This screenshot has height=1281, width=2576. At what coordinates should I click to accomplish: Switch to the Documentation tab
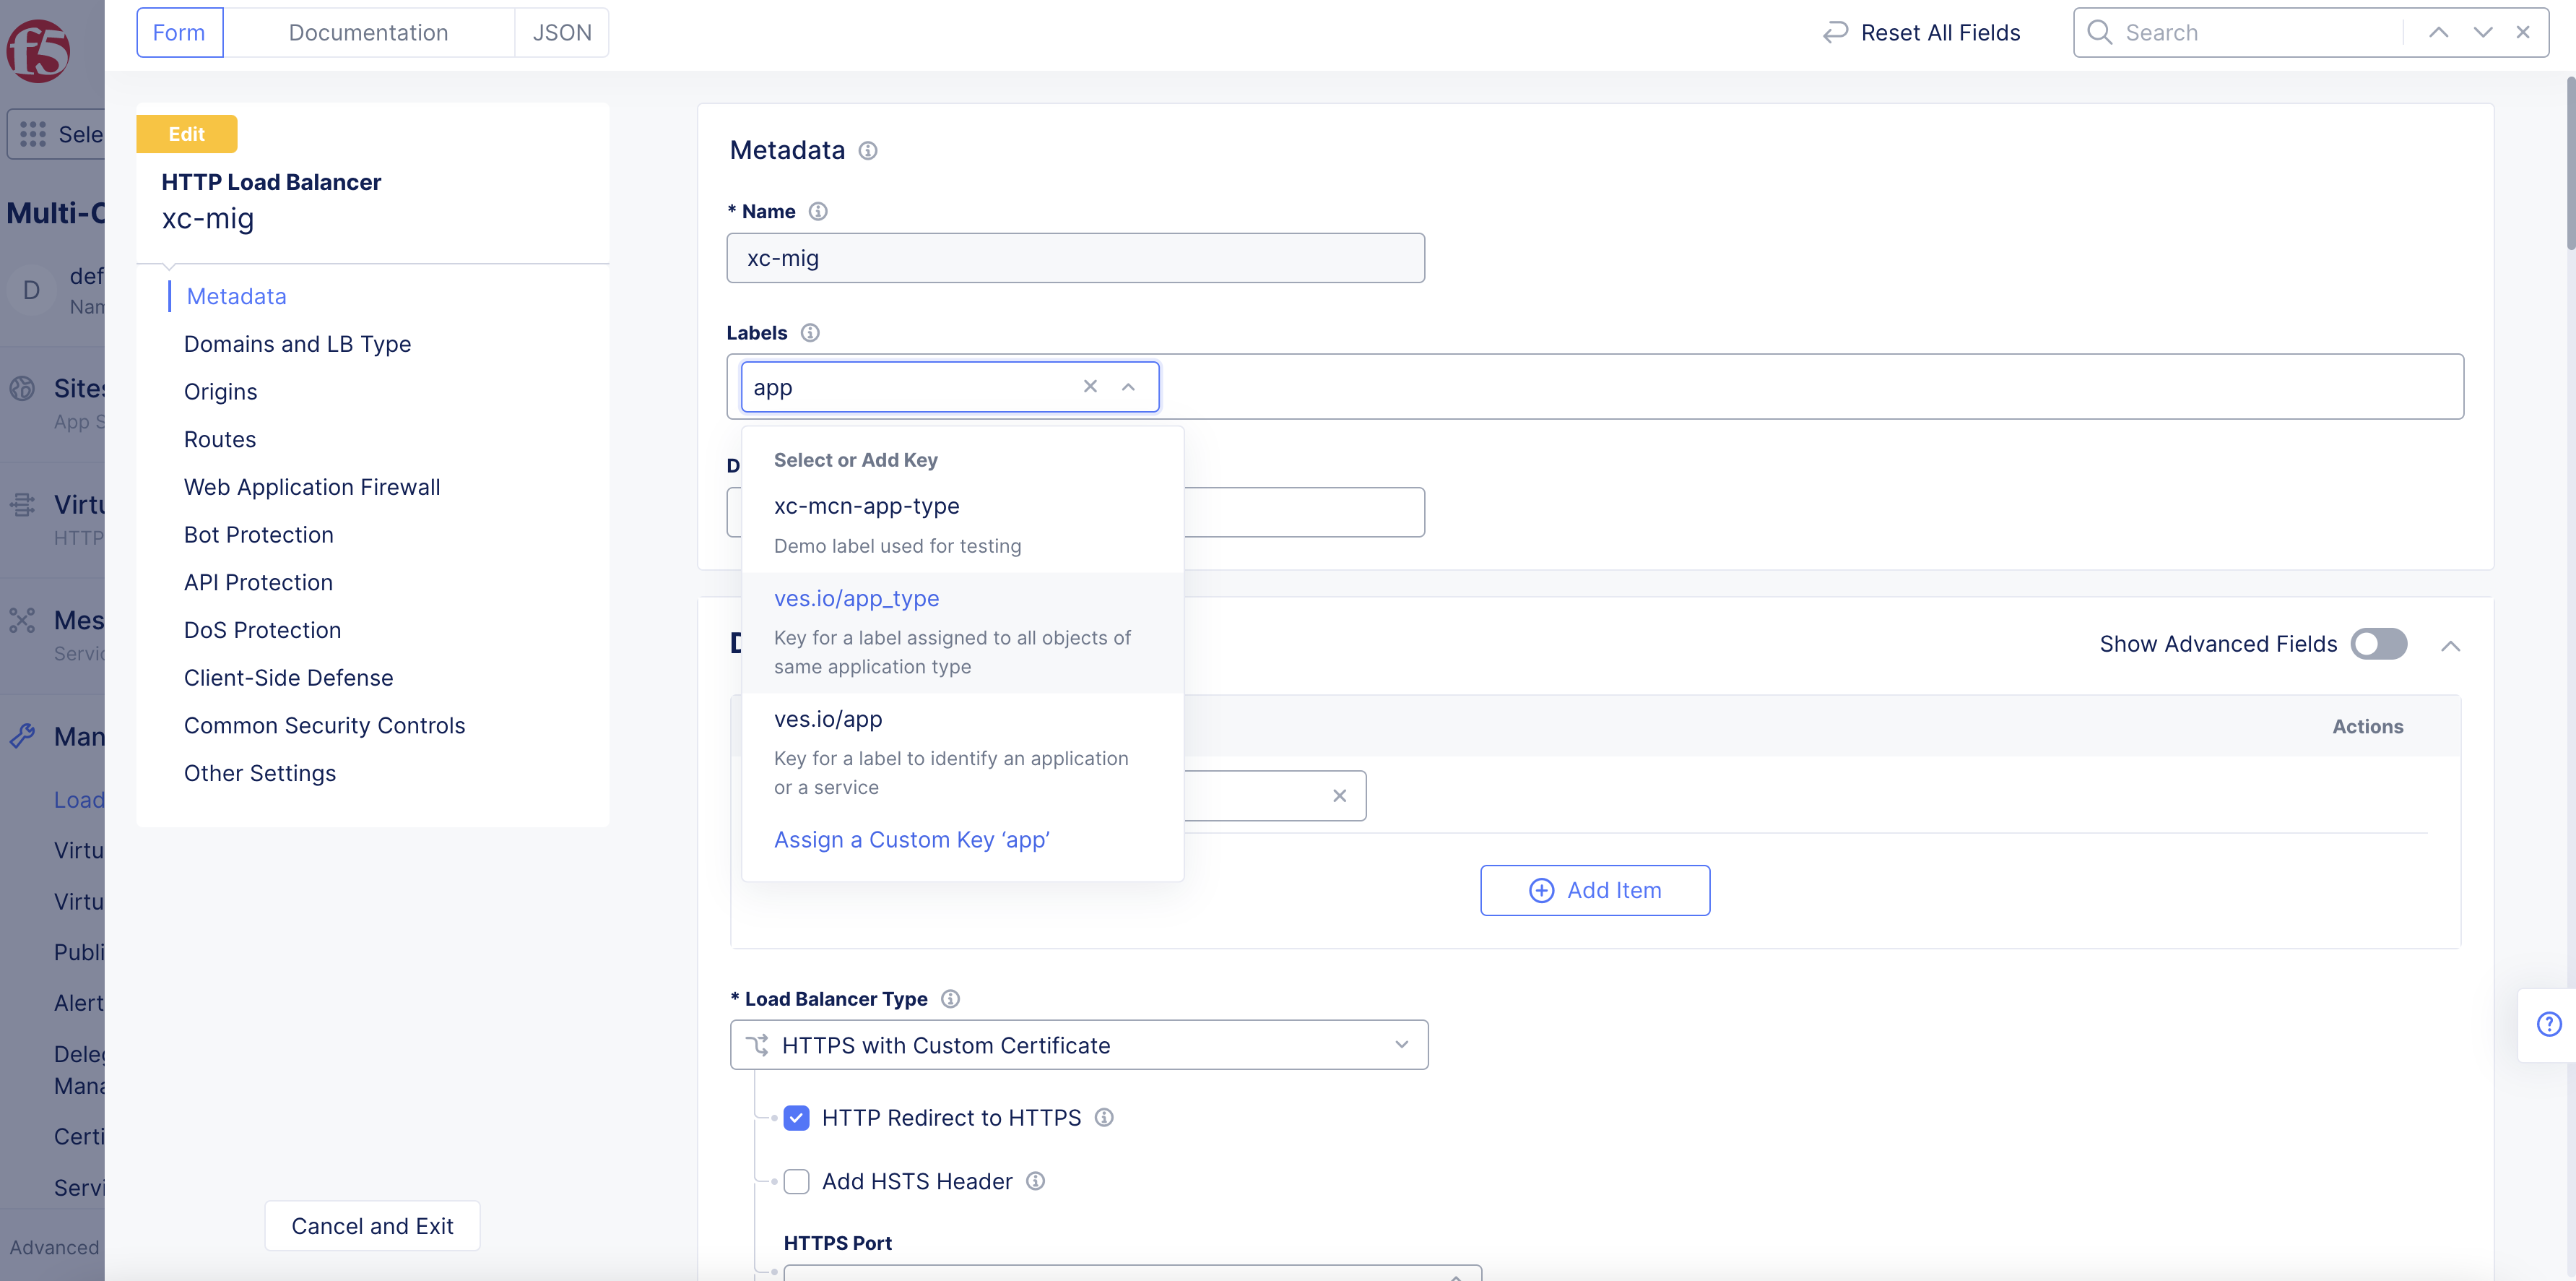click(368, 32)
